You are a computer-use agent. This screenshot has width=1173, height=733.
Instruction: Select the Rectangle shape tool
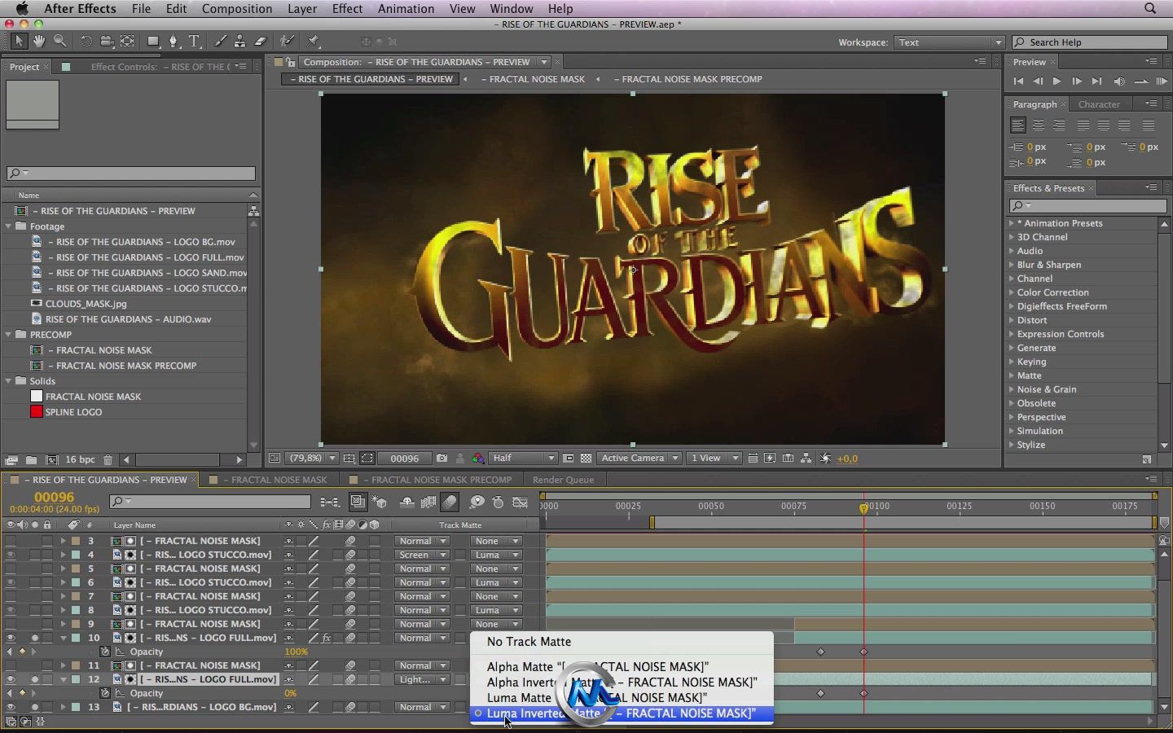coord(153,41)
